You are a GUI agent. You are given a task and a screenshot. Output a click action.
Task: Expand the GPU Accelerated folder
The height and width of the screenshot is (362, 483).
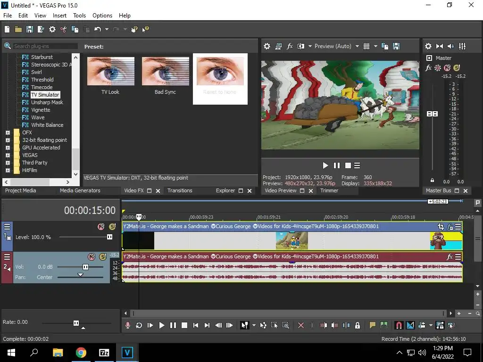(8, 148)
